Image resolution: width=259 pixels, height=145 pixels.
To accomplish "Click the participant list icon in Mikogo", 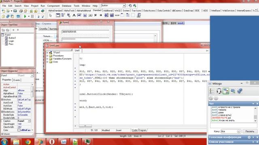I will tap(212, 91).
